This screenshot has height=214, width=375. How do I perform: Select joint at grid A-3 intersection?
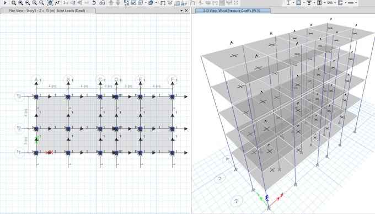(x=36, y=97)
